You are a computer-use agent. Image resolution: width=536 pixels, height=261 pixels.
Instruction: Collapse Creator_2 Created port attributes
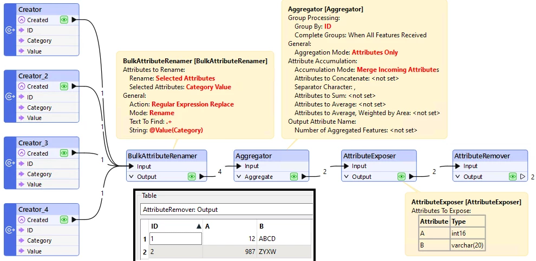tap(22, 86)
